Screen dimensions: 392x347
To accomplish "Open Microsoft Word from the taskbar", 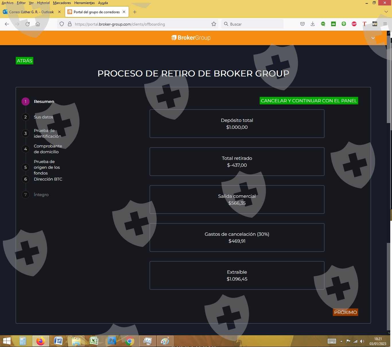I will (58, 341).
